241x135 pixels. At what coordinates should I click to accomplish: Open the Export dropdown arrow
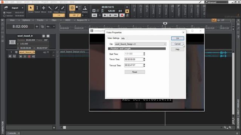click(23, 8)
